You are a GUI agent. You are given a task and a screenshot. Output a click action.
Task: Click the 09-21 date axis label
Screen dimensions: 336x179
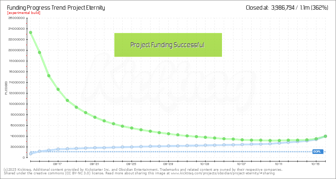coord(94,164)
